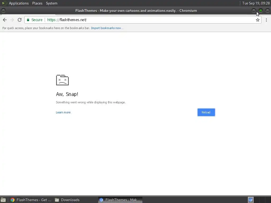Reload page using toolbar refresh icon

click(20, 20)
